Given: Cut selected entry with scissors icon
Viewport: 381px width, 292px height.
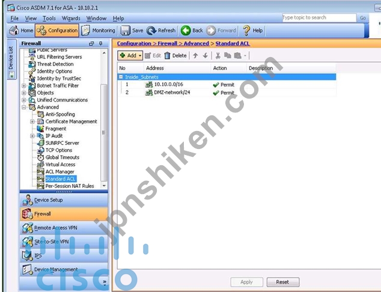Looking at the screenshot, I should (218, 56).
